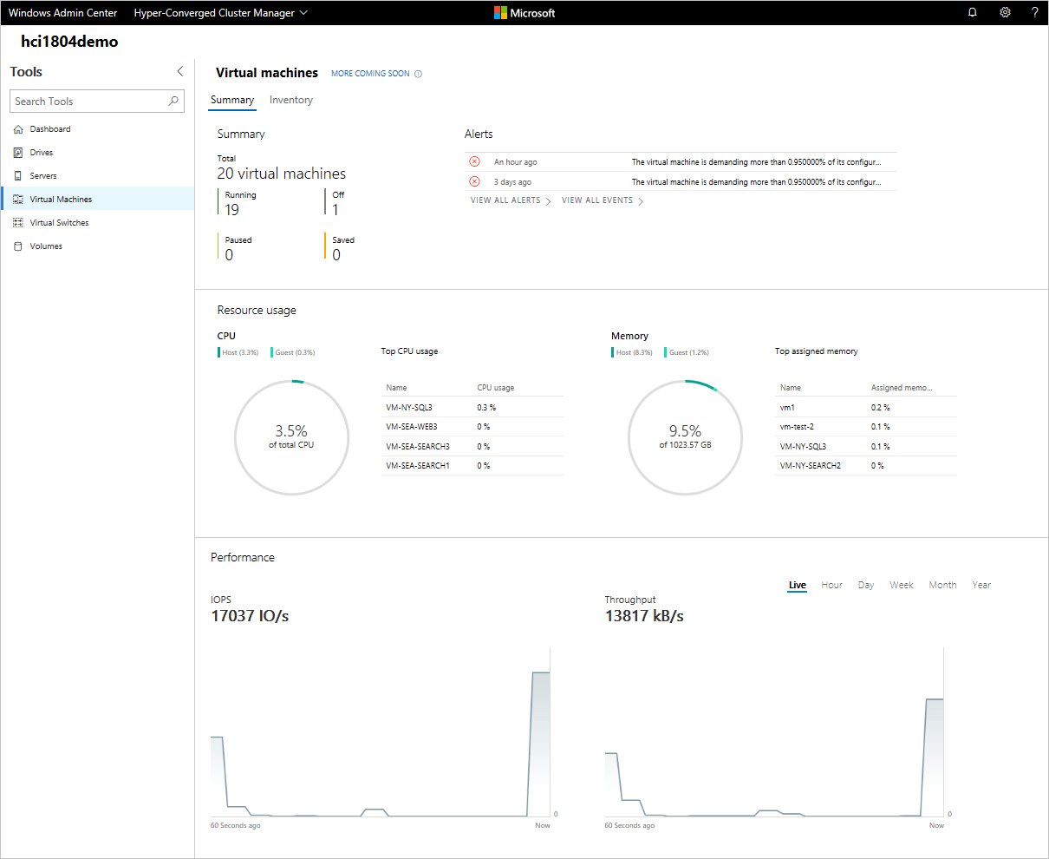The height and width of the screenshot is (859, 1049).
Task: Open Windows Admin Center notifications bell
Action: point(972,12)
